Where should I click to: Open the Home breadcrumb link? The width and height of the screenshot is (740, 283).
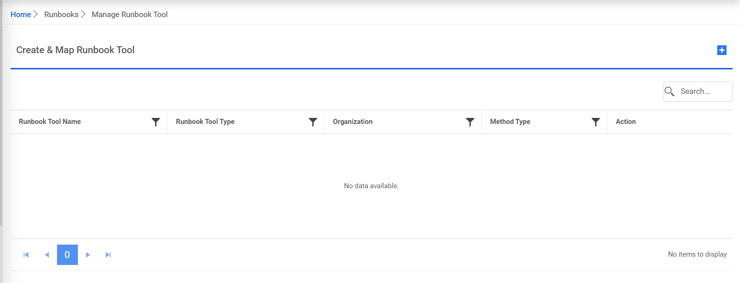coord(21,14)
